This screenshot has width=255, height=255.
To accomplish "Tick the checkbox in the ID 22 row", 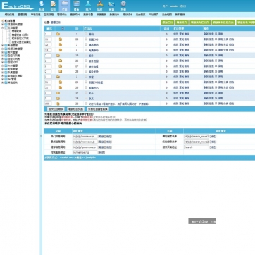I will 86,104.
